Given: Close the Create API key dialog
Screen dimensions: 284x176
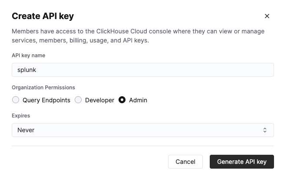Looking at the screenshot, I should tap(267, 16).
